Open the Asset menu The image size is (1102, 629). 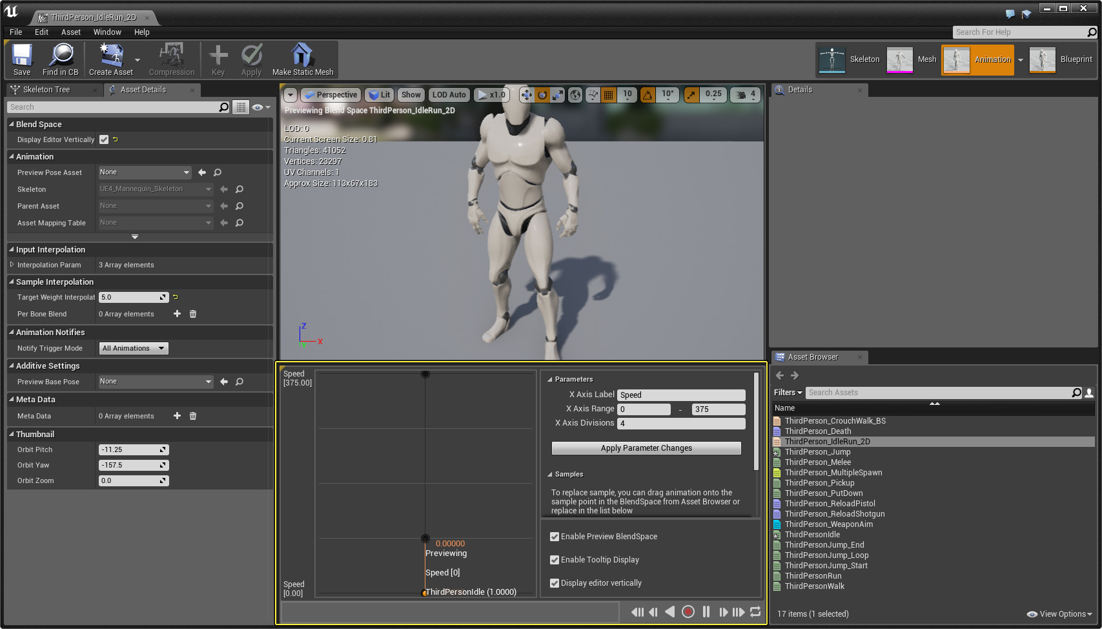tap(71, 32)
